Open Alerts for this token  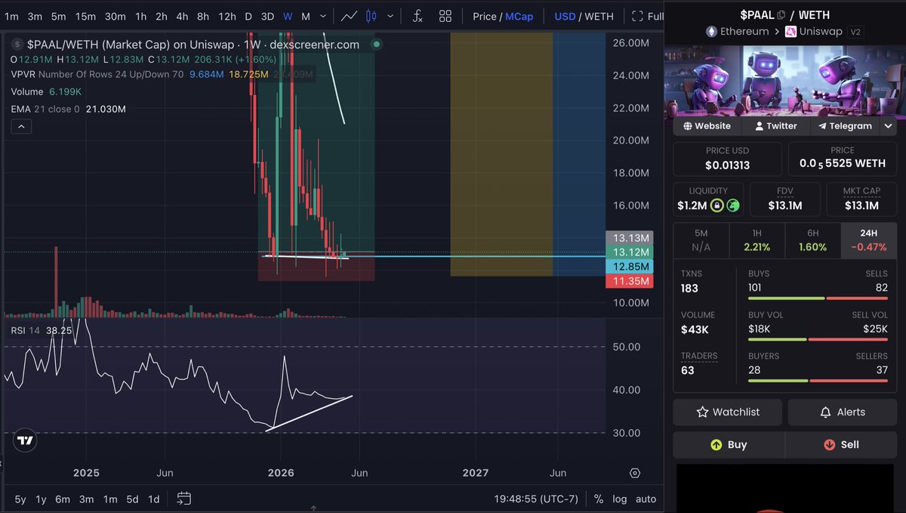[x=843, y=412]
